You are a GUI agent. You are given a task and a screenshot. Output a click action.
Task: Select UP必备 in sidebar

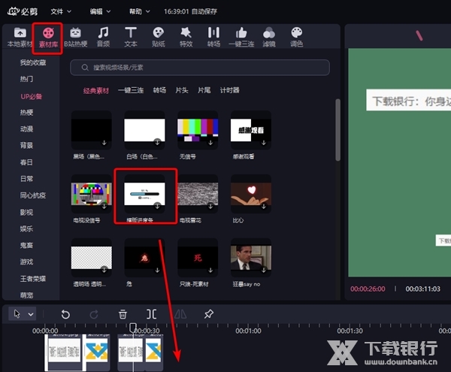[32, 97]
